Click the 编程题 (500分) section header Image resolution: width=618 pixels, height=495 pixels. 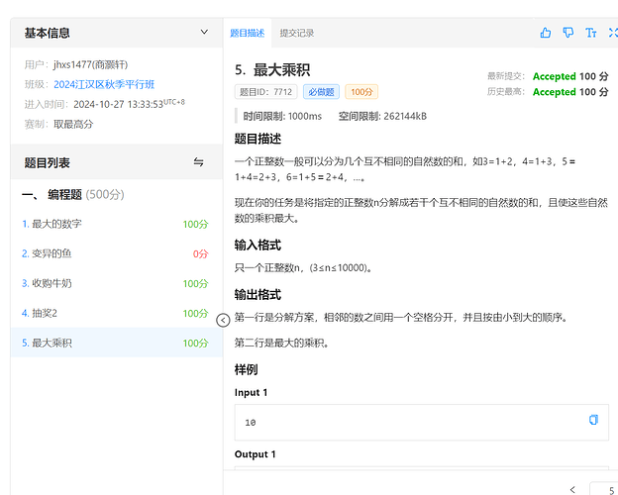[73, 194]
